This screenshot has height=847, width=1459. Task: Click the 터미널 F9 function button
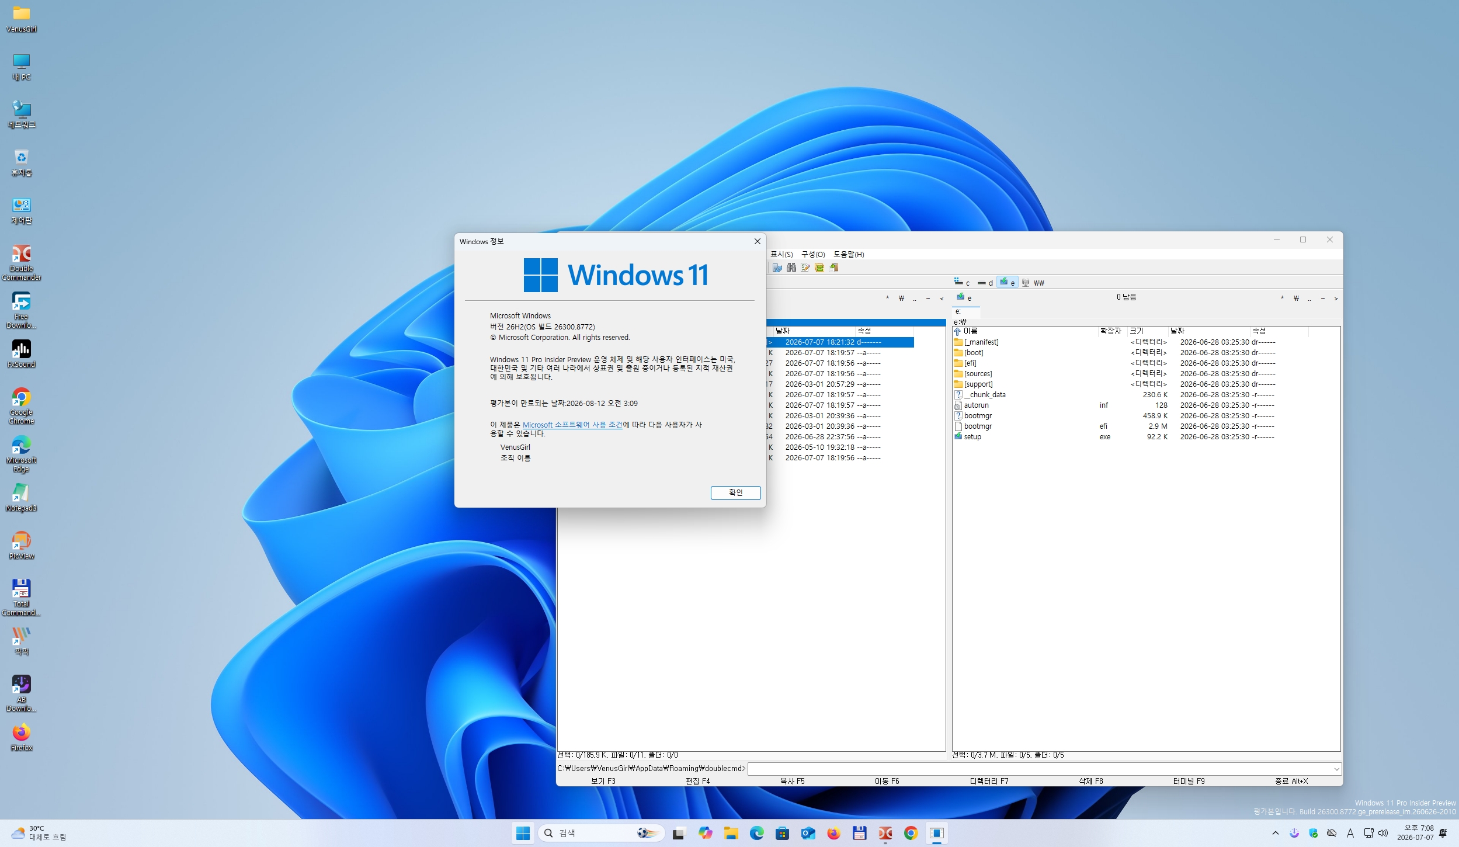click(1189, 781)
